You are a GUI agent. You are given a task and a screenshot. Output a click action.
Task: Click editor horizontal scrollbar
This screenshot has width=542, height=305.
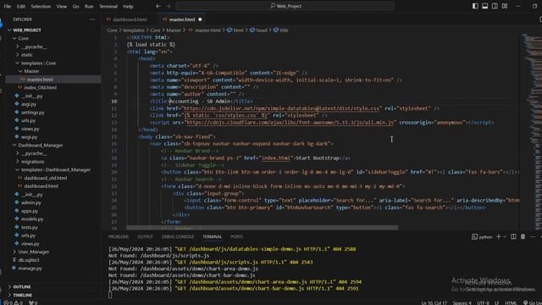(x=262, y=228)
